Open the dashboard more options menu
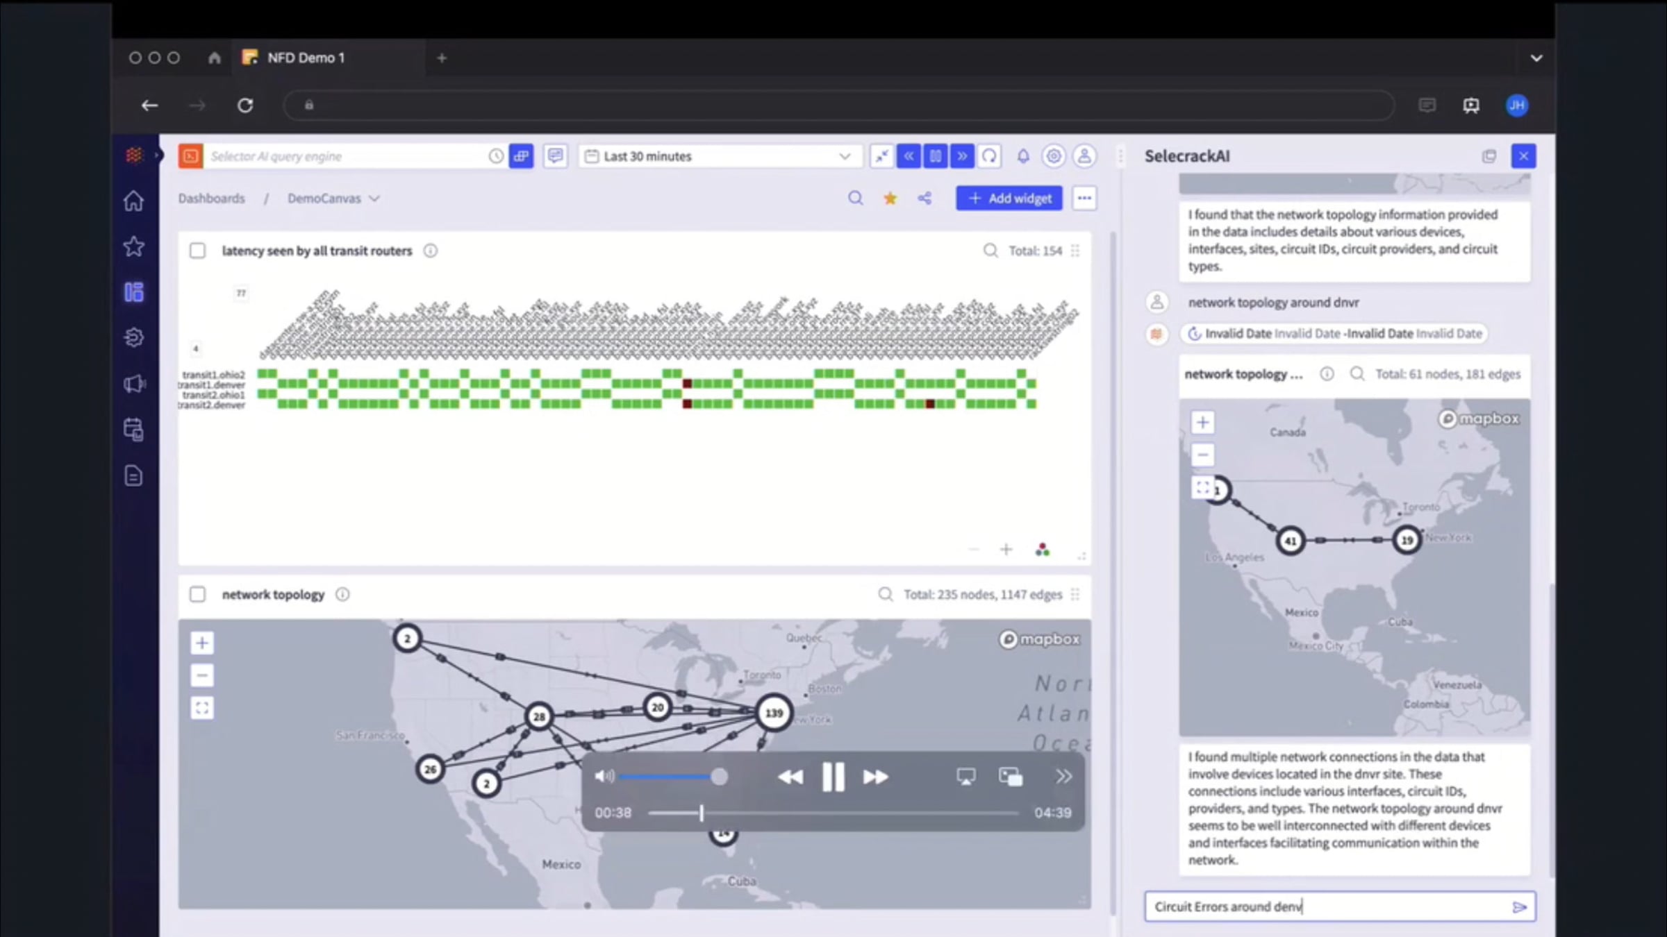This screenshot has height=937, width=1667. [x=1084, y=199]
